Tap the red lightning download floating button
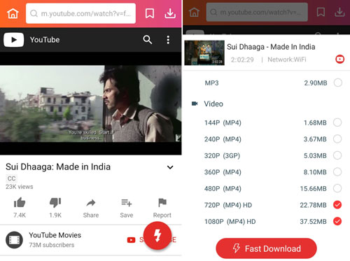 coord(157,236)
